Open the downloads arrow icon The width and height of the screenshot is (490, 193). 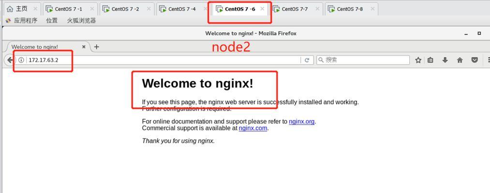coord(445,60)
